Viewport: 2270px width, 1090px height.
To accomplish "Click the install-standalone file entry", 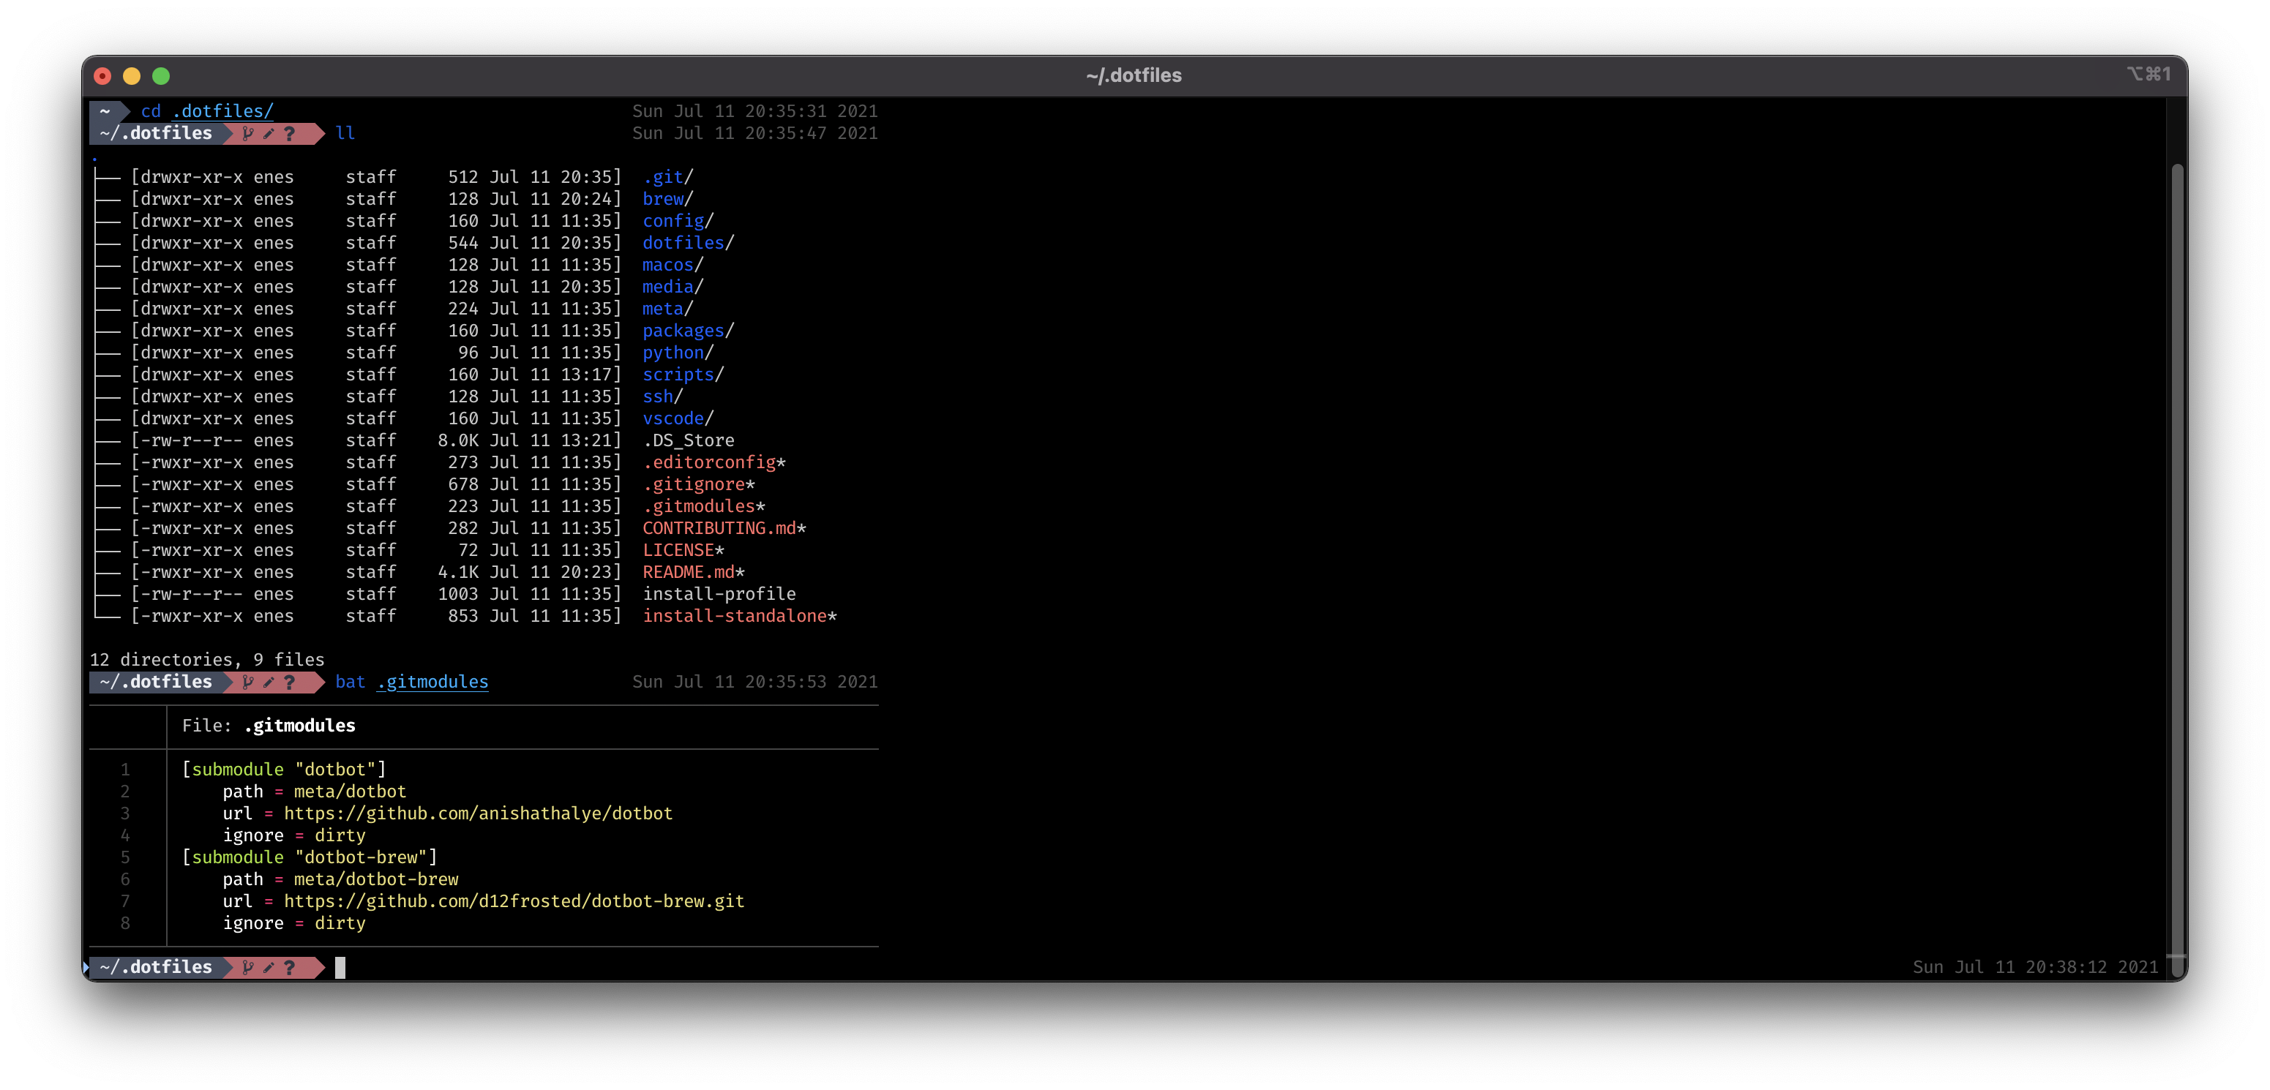I will pos(734,616).
